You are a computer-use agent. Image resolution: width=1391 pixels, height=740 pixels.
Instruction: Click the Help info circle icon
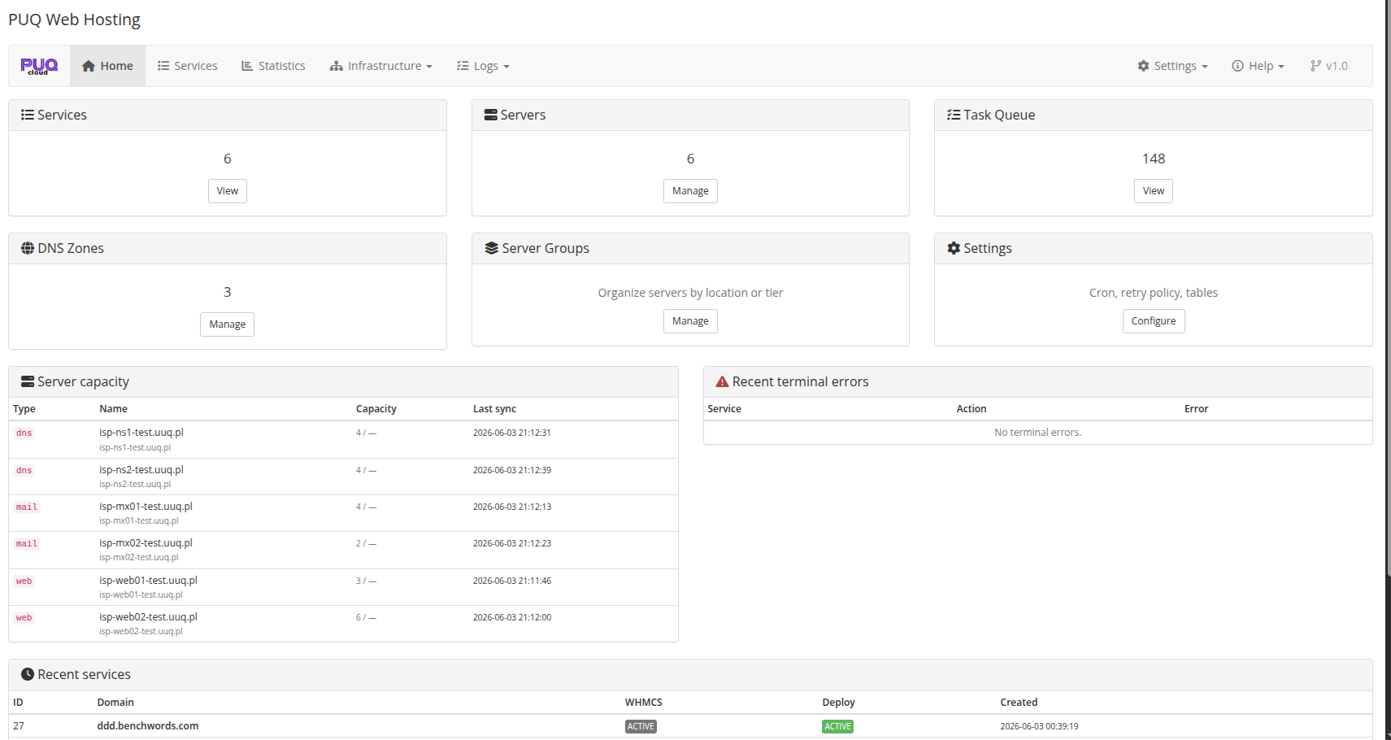(1237, 66)
